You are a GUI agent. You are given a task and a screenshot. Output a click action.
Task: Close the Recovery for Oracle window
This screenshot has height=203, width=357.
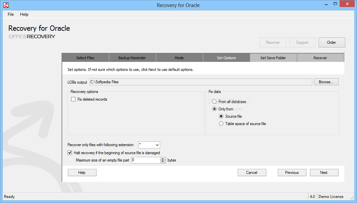coord(347,4)
